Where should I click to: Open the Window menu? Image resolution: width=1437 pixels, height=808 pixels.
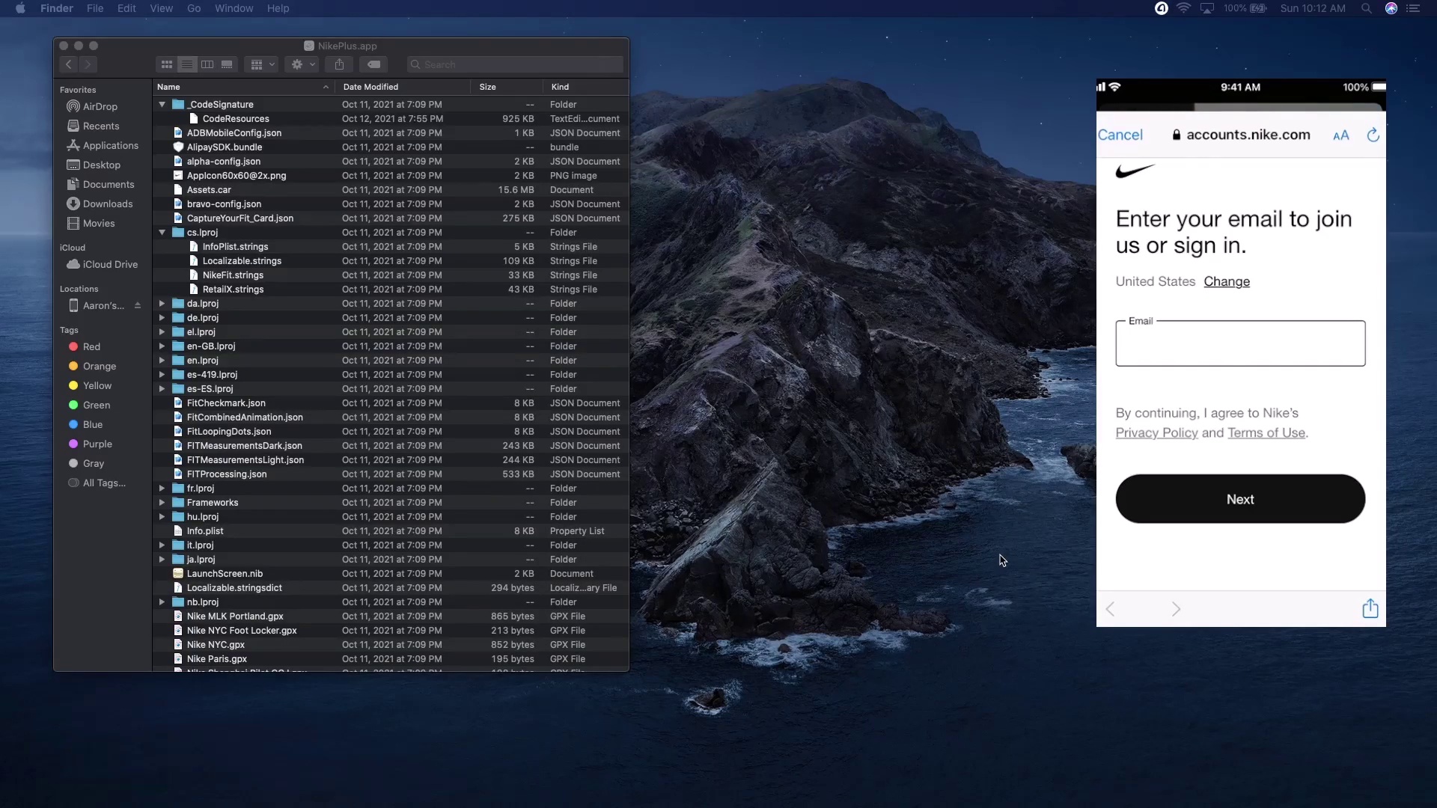pyautogui.click(x=234, y=8)
